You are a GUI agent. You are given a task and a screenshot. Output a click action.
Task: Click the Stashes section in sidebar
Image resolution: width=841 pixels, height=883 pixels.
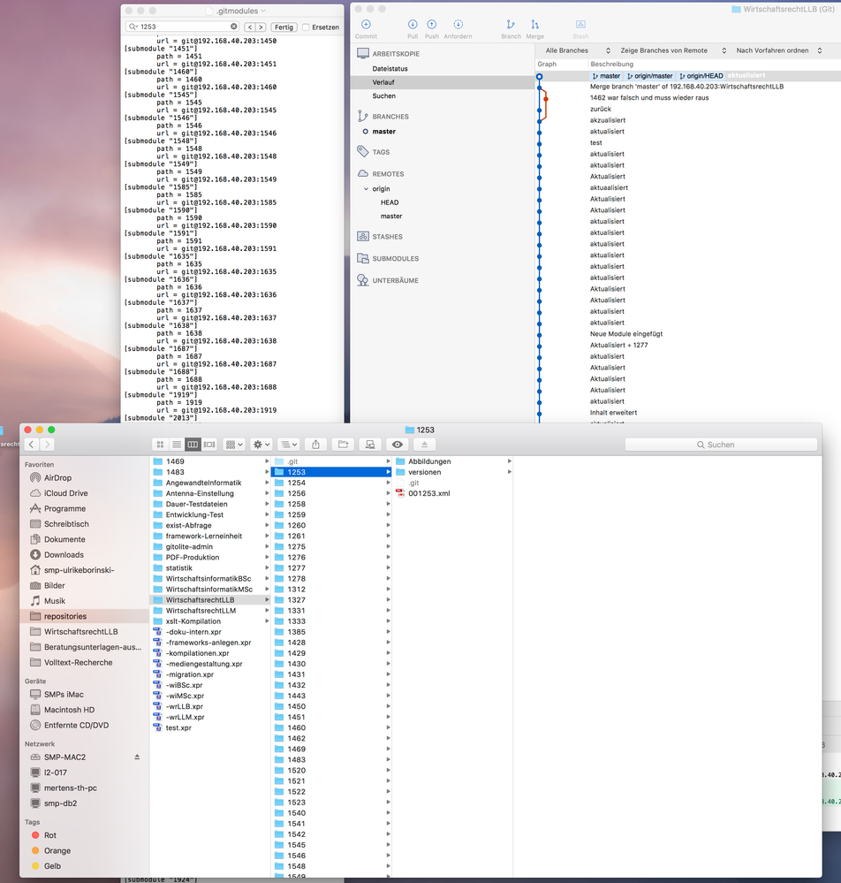[387, 237]
